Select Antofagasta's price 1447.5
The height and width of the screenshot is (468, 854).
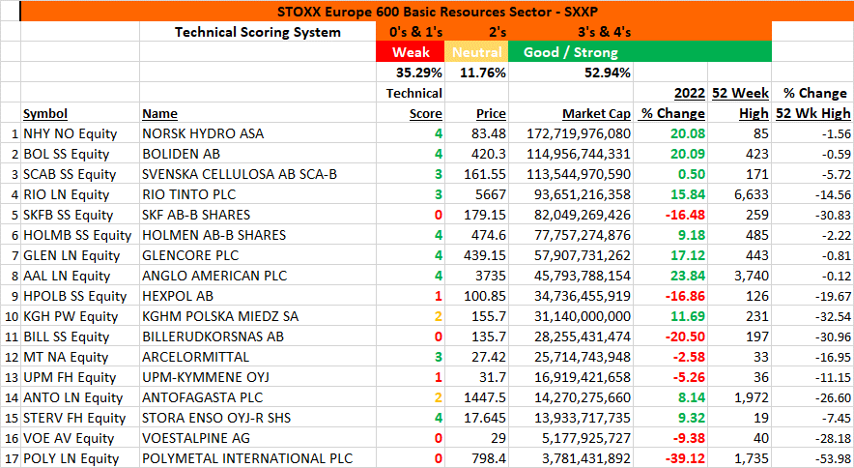point(476,397)
